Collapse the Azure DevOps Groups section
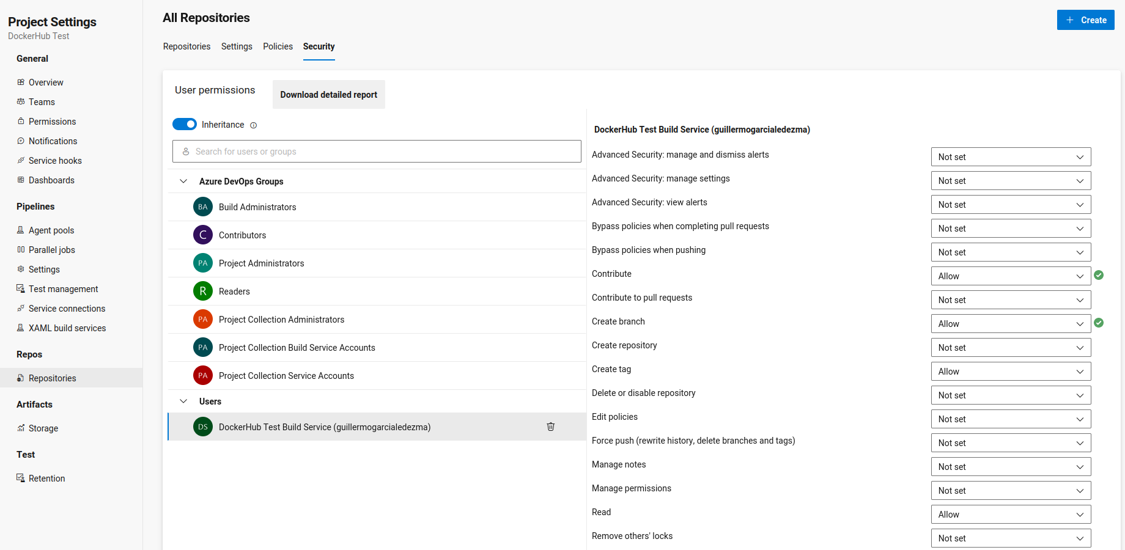 [x=183, y=182]
